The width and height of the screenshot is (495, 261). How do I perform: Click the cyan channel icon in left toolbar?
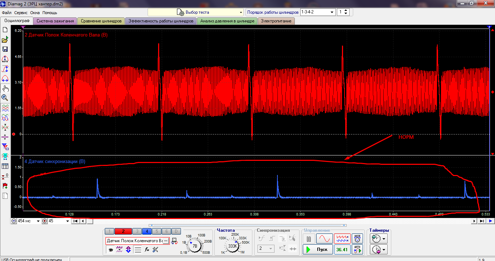tap(5, 156)
